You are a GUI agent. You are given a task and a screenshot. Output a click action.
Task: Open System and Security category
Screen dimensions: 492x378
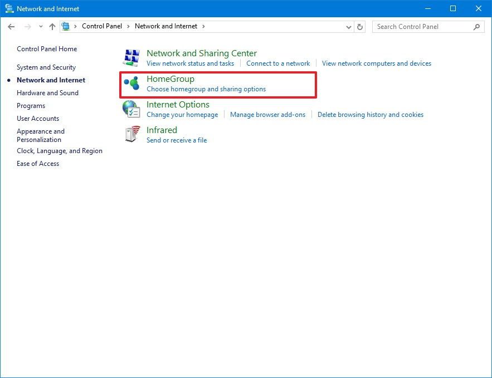pos(46,67)
